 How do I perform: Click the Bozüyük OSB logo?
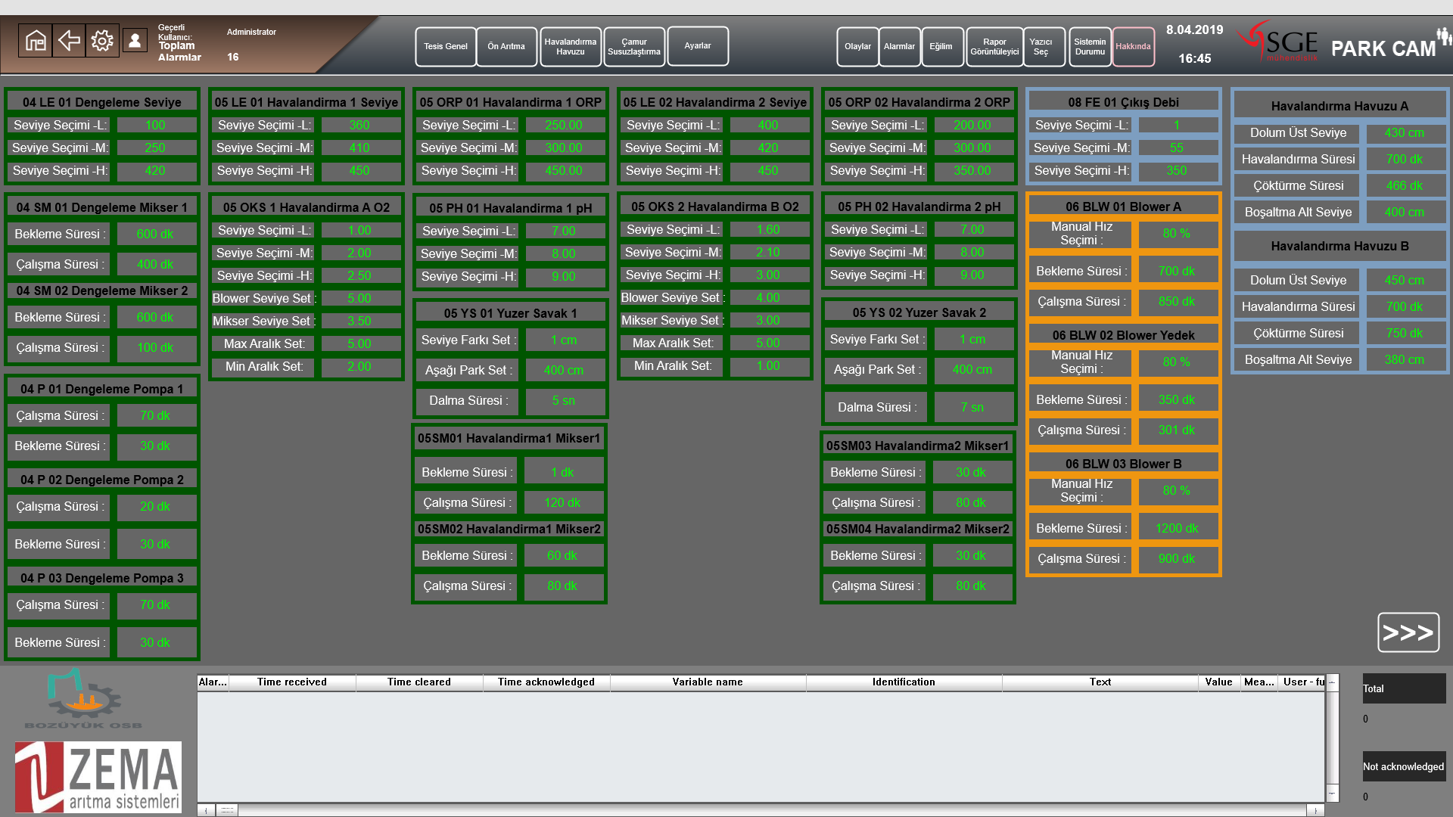click(x=83, y=699)
